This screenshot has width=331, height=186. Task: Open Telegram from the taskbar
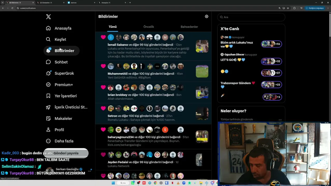[150, 183]
